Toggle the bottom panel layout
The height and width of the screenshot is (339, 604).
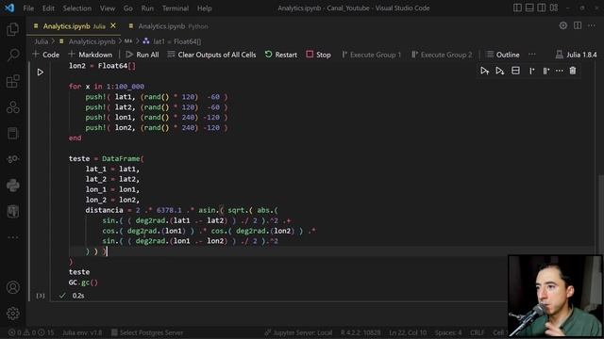(529, 8)
